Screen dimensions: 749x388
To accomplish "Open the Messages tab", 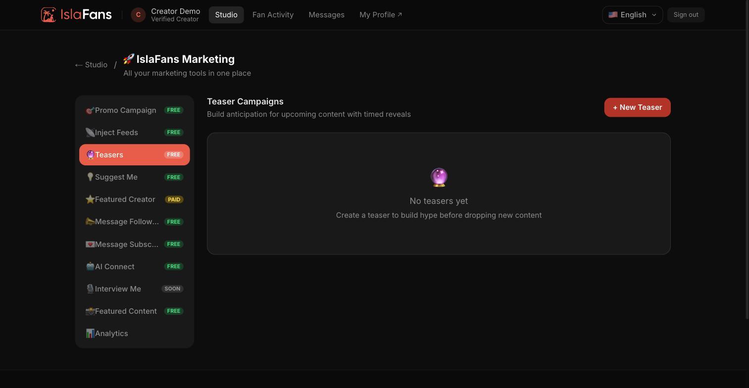I will [326, 15].
